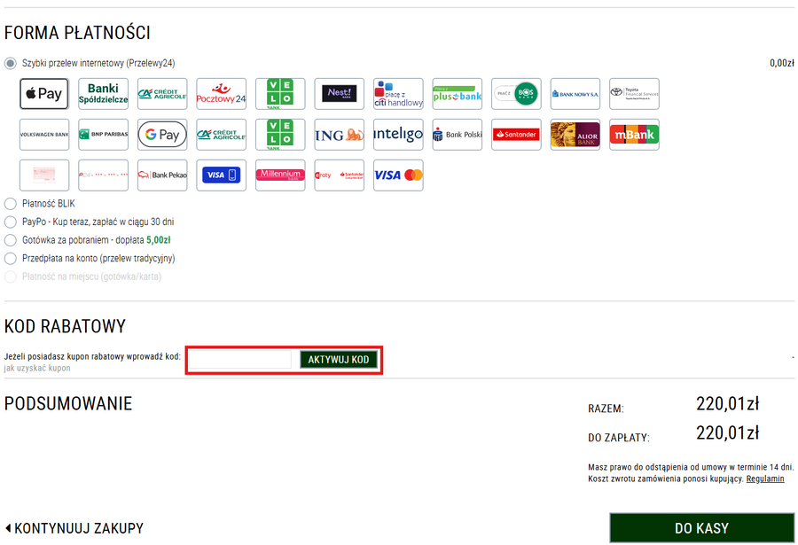The width and height of the screenshot is (798, 545).
Task: Select ING bank payment icon
Action: [339, 135]
